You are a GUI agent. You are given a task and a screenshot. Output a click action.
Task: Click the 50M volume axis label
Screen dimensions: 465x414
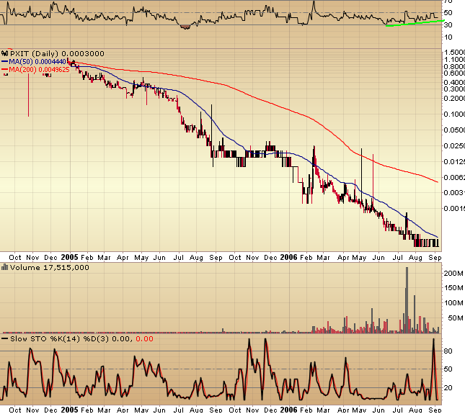[456, 318]
